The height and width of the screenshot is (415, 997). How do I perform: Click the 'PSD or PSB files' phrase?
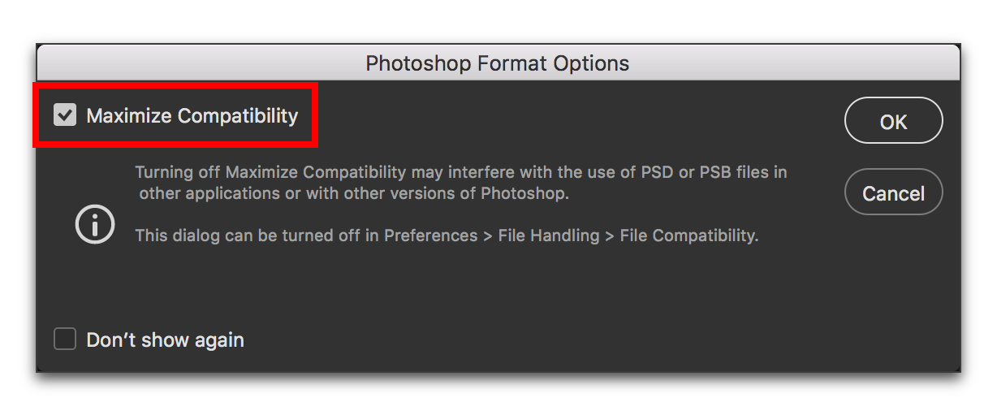click(x=711, y=172)
